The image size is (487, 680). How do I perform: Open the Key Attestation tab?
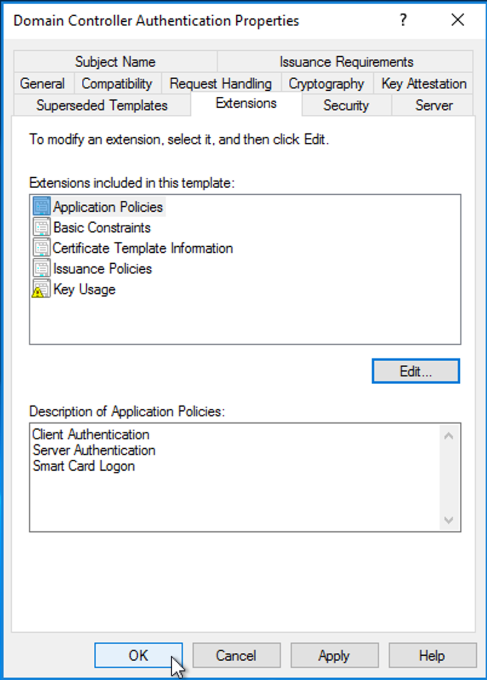click(423, 83)
